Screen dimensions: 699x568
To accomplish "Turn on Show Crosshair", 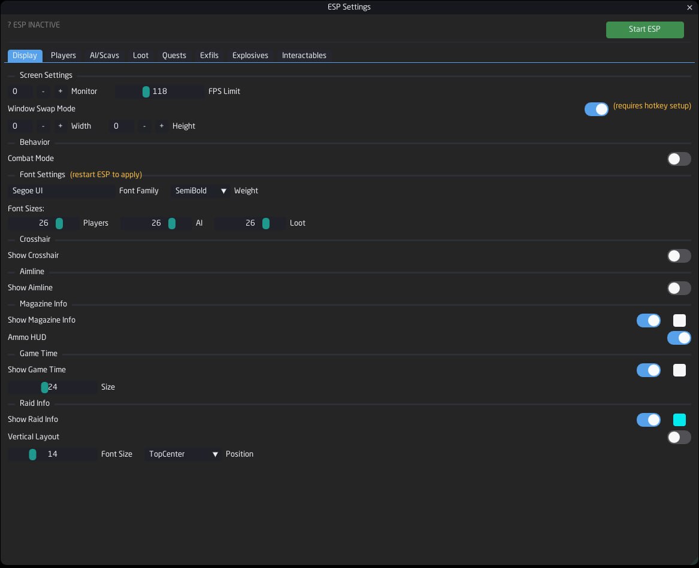I will point(679,256).
